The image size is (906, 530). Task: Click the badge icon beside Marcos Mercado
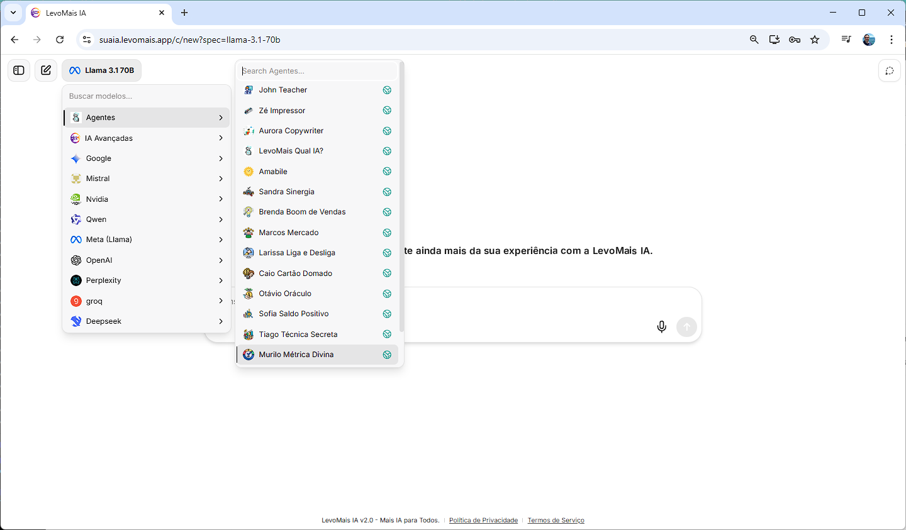387,233
